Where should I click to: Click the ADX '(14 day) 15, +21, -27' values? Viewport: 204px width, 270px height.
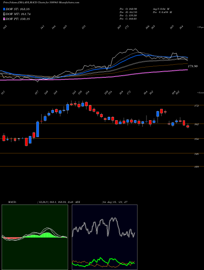(115, 202)
